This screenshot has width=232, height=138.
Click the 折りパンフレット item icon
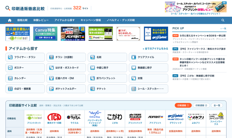pos(92,78)
